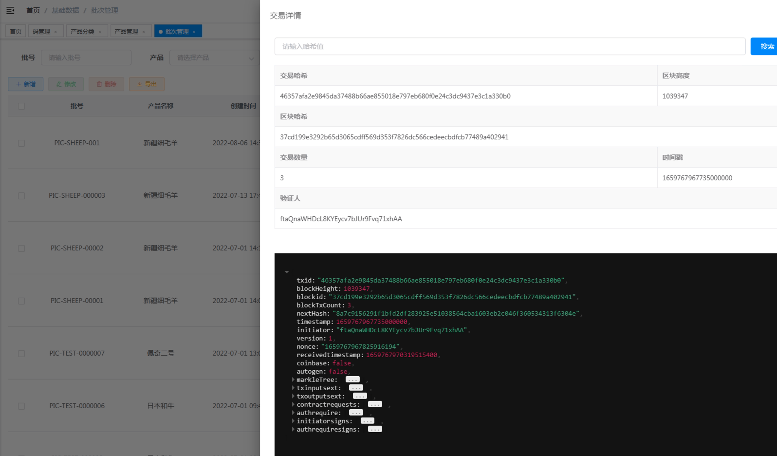
Task: Expand the initiatorsigns node
Action: tap(293, 421)
